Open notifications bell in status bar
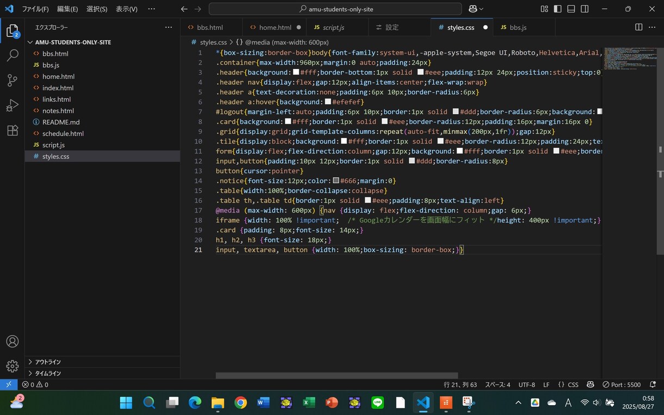 (x=653, y=385)
